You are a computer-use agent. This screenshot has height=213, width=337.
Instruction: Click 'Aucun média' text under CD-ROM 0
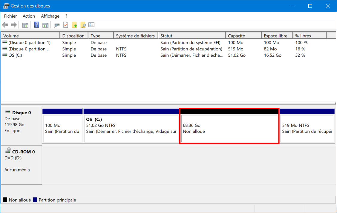17,170
